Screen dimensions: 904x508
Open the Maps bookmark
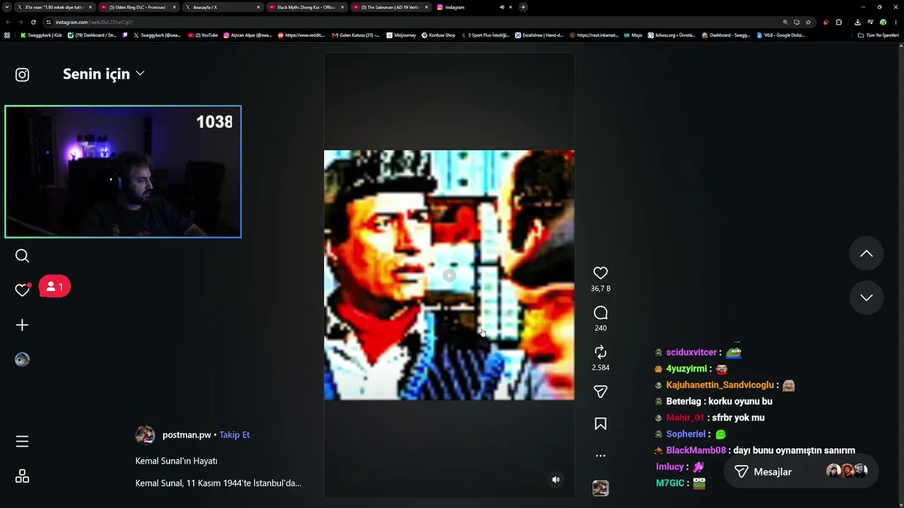pyautogui.click(x=633, y=35)
